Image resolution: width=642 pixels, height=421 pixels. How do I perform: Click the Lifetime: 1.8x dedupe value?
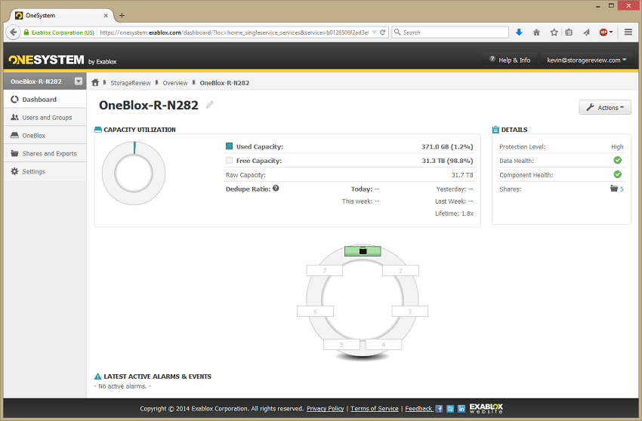[x=454, y=214]
